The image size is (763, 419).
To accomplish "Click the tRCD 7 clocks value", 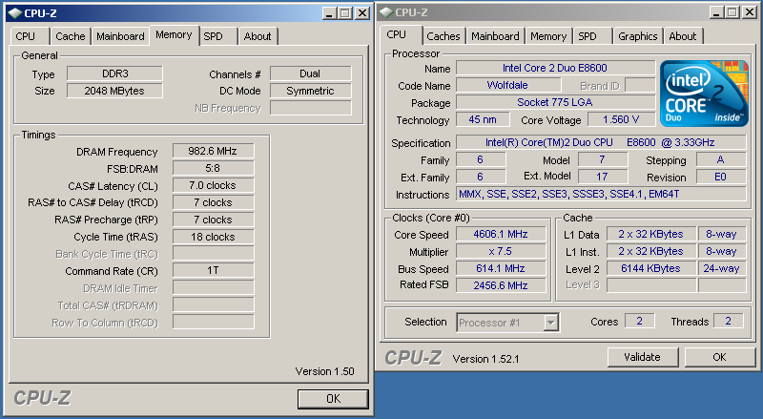I will point(213,202).
